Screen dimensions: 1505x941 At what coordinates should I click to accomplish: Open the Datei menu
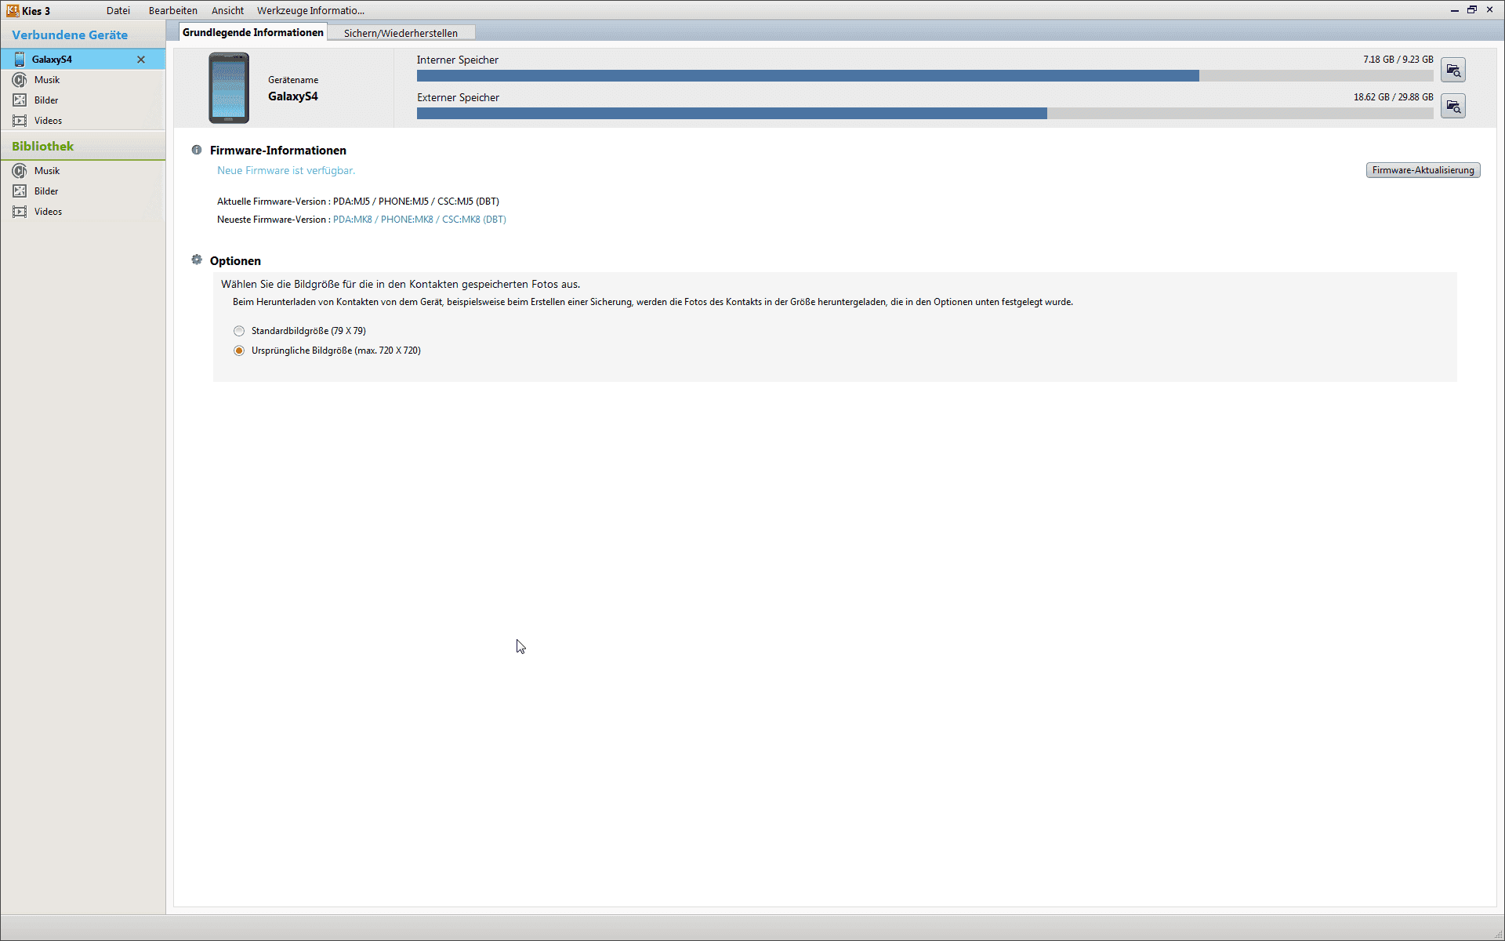(118, 10)
